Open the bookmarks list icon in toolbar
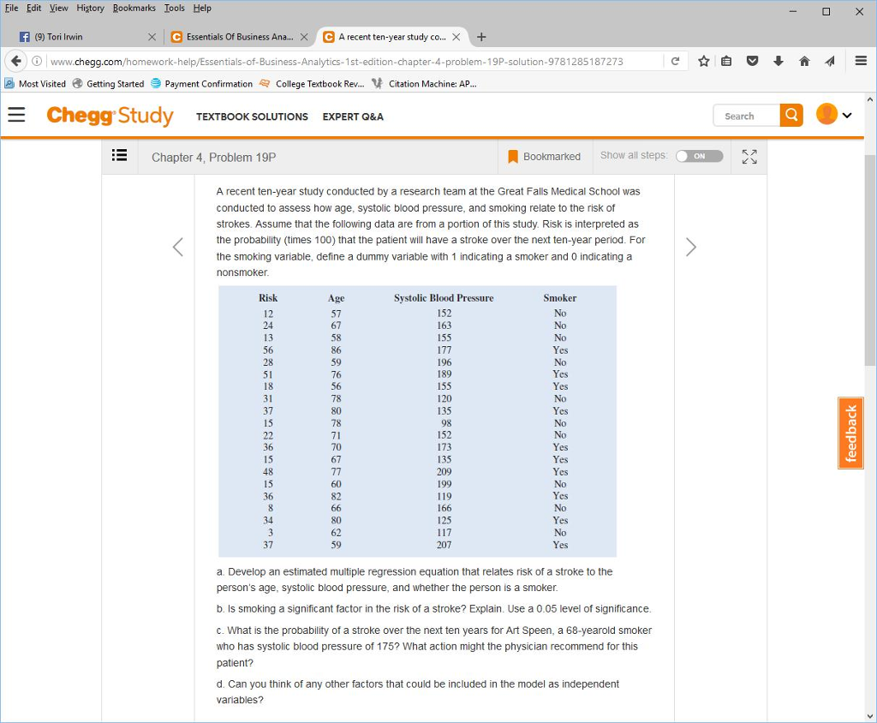This screenshot has width=877, height=723. (726, 61)
